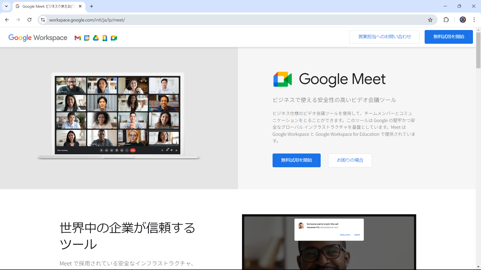481x270 pixels.
Task: Open the tab search dropdown arrow
Action: 6,6
